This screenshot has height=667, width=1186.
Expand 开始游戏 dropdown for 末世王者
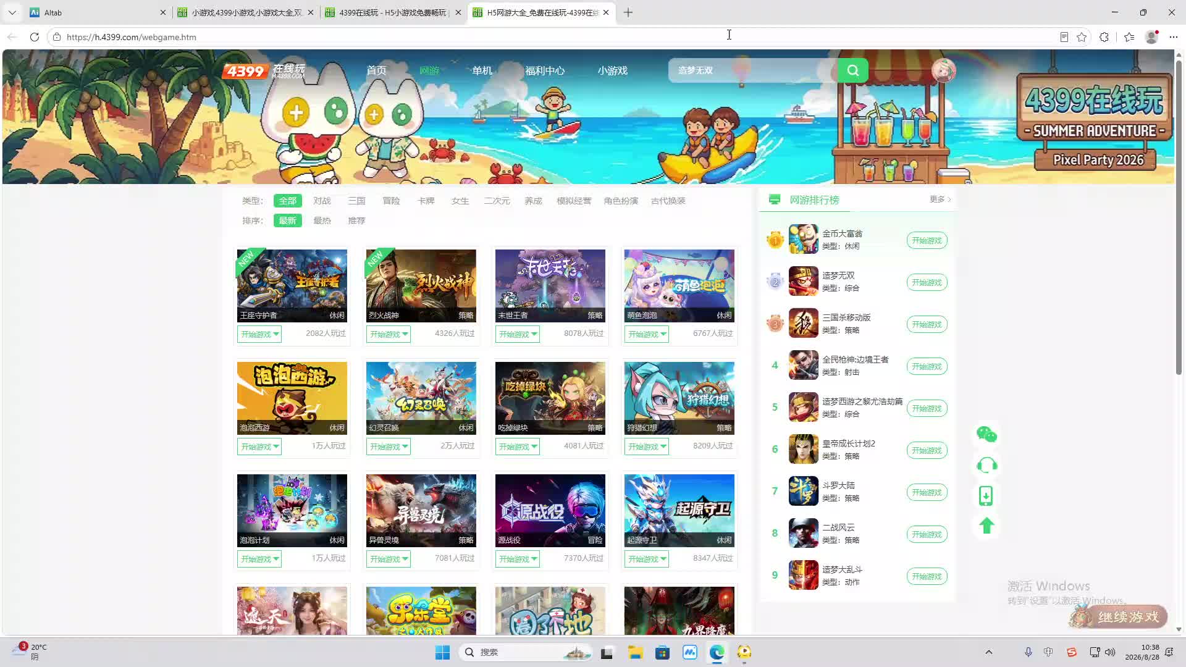[518, 334]
